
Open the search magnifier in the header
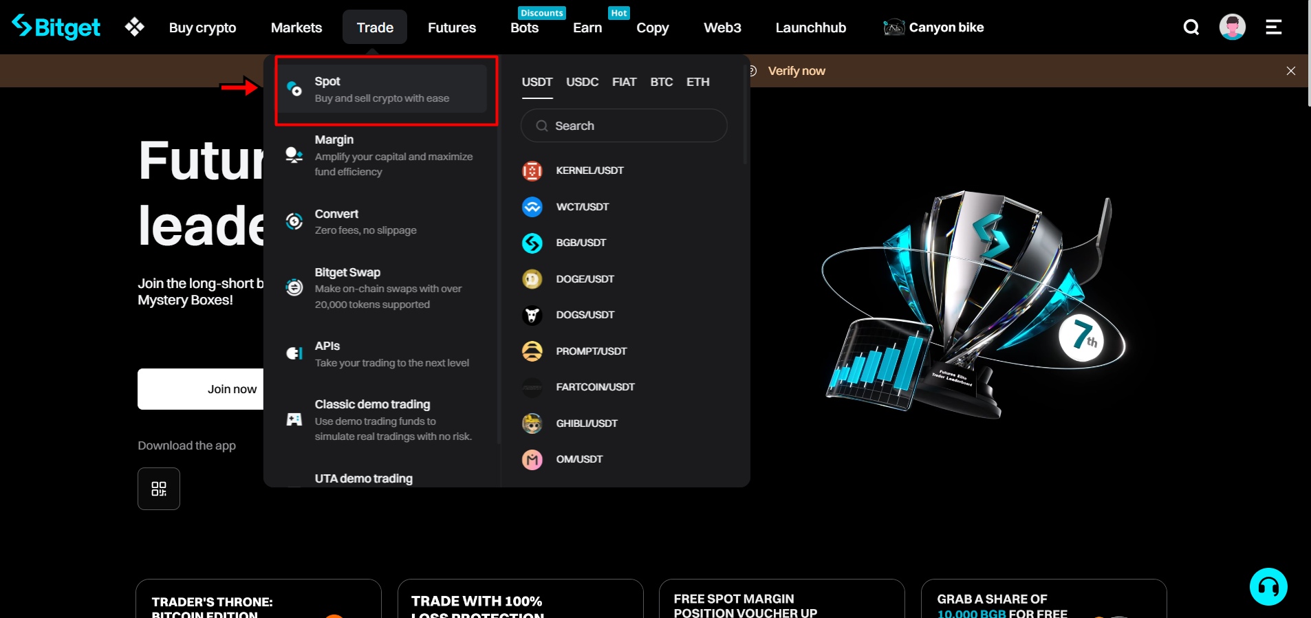click(1191, 27)
